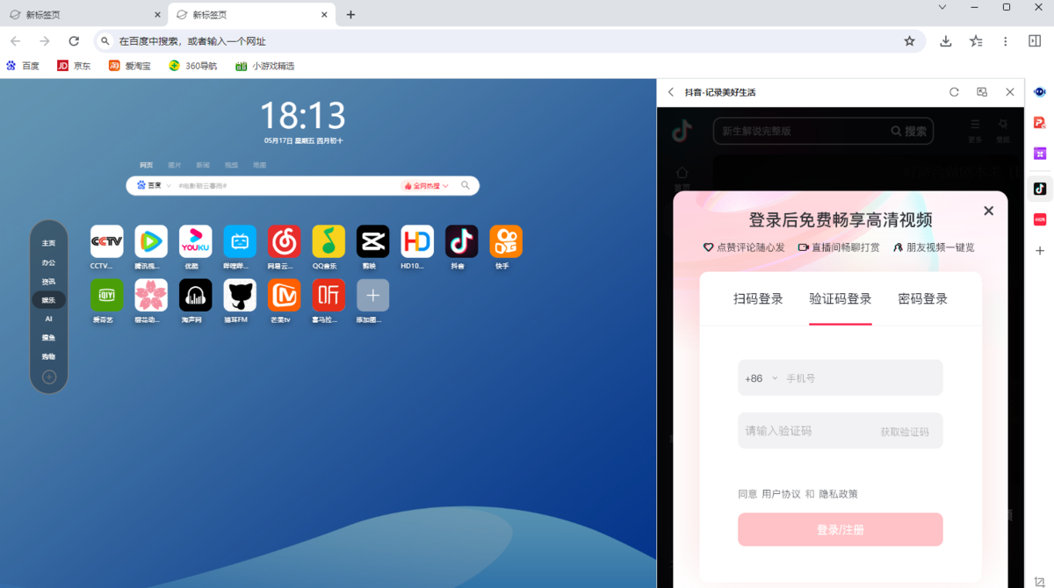
Task: Open the 芒果tv shortcut
Action: pyautogui.click(x=284, y=296)
